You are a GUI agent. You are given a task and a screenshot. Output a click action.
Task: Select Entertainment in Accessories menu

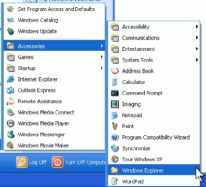(x=154, y=49)
